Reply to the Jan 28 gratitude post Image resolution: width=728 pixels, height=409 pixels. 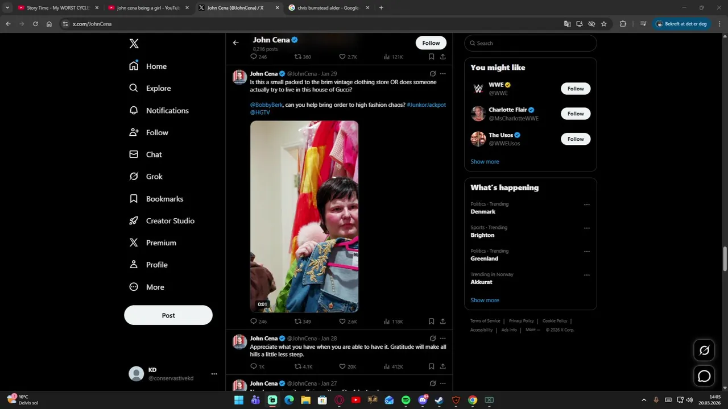[x=258, y=367]
